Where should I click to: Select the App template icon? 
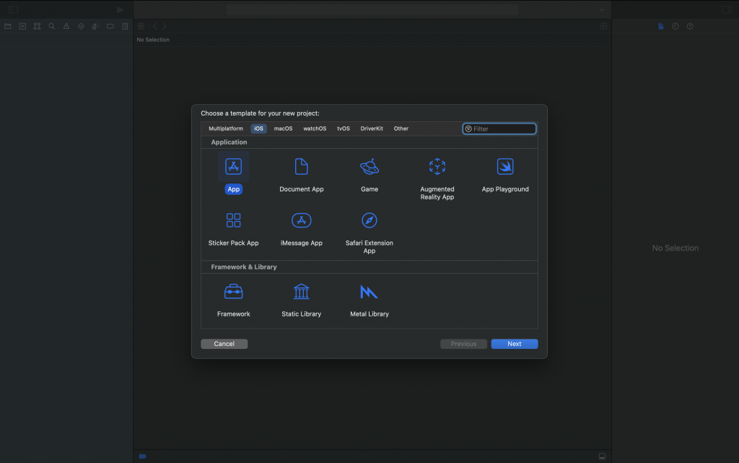point(233,166)
